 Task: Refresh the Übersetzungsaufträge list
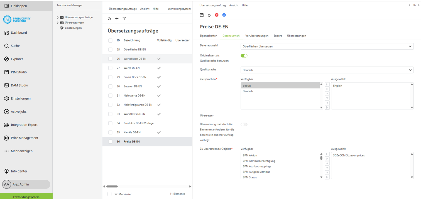click(x=109, y=18)
